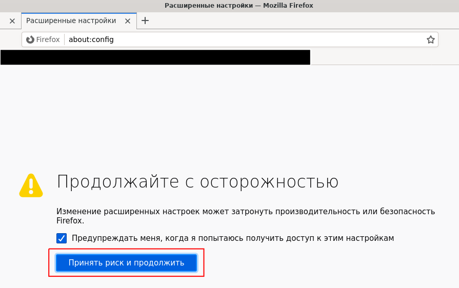459x288 pixels.
Task: Click the Изменение расширенных настроек warning text
Action: coord(246,216)
